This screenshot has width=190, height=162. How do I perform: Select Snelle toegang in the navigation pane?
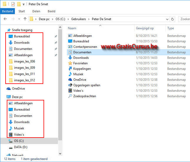pos(22,30)
